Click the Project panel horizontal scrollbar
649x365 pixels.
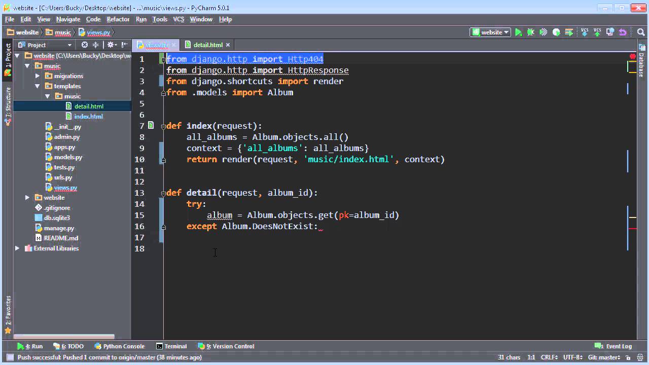pyautogui.click(x=64, y=337)
